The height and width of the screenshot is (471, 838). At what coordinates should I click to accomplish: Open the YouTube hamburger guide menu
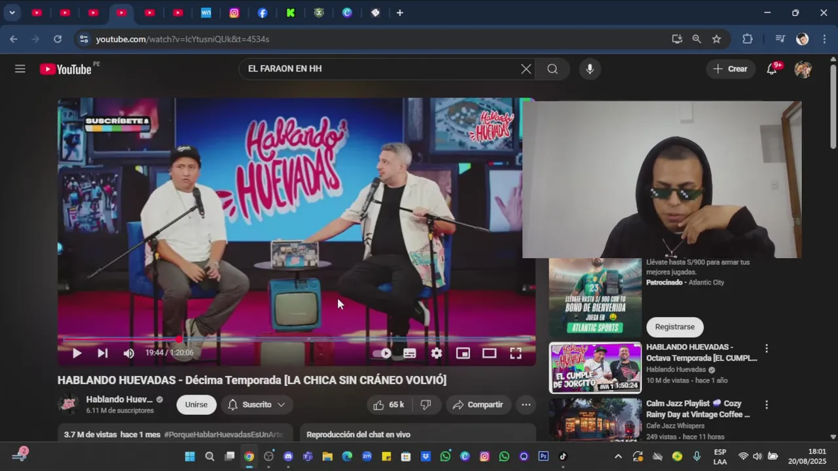(20, 69)
